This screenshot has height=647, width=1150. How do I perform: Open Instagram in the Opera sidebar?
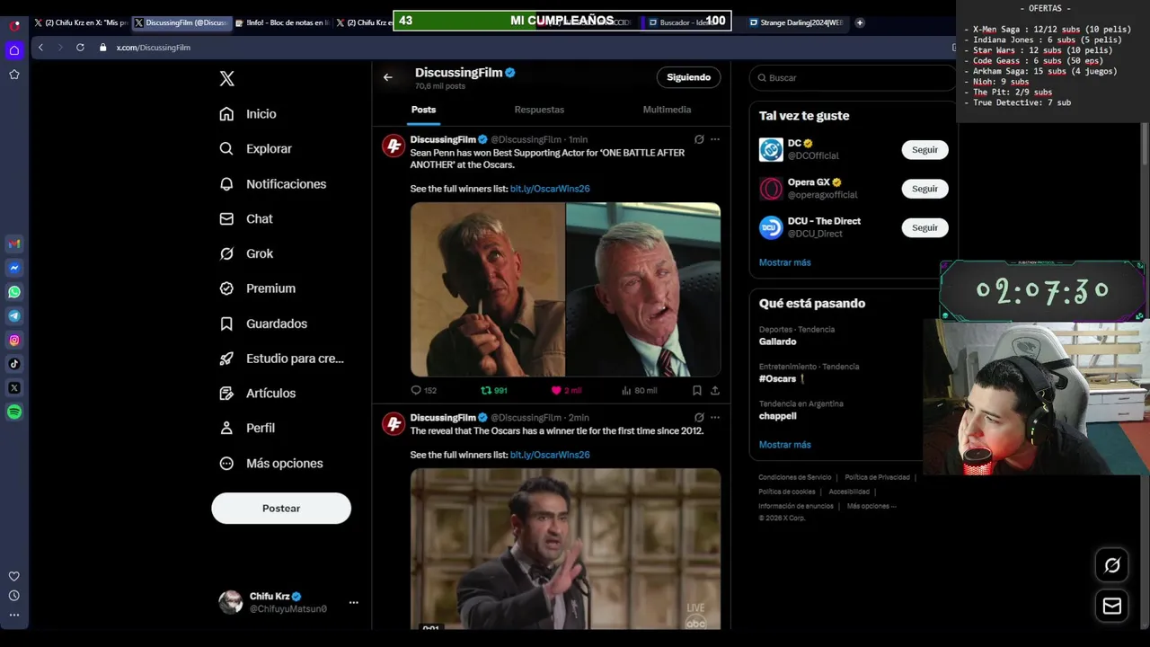(14, 340)
